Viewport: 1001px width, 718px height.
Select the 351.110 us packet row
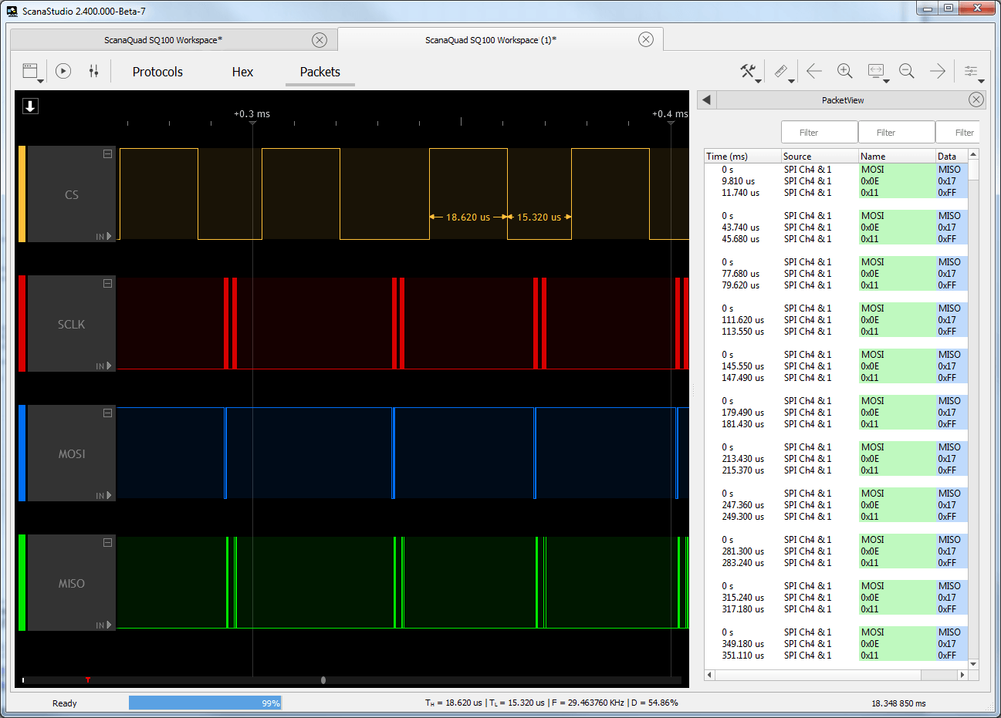(x=836, y=656)
